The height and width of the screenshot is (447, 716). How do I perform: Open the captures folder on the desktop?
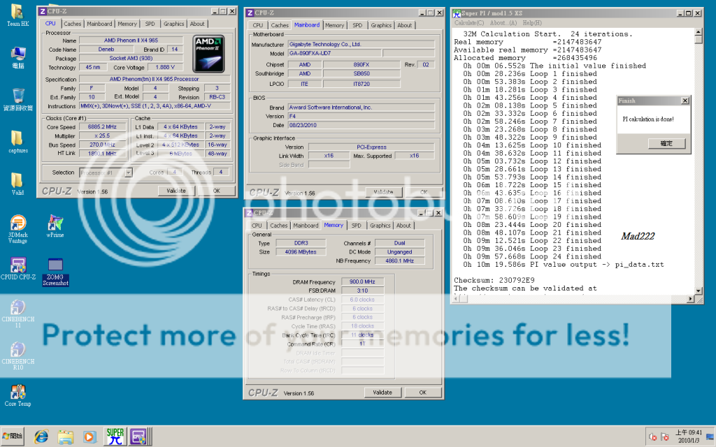(18, 138)
